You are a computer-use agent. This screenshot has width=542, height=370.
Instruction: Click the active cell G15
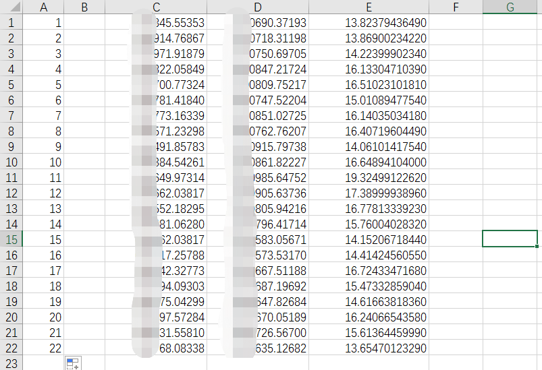[x=510, y=239]
